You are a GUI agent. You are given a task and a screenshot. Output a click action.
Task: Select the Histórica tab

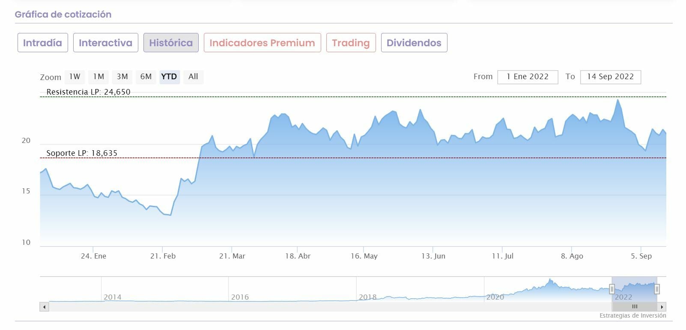pyautogui.click(x=171, y=43)
